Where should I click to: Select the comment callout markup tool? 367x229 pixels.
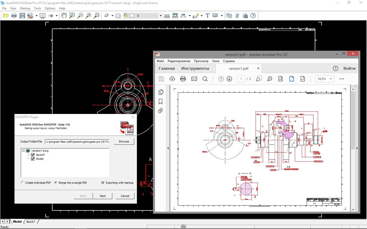(x=215, y=16)
